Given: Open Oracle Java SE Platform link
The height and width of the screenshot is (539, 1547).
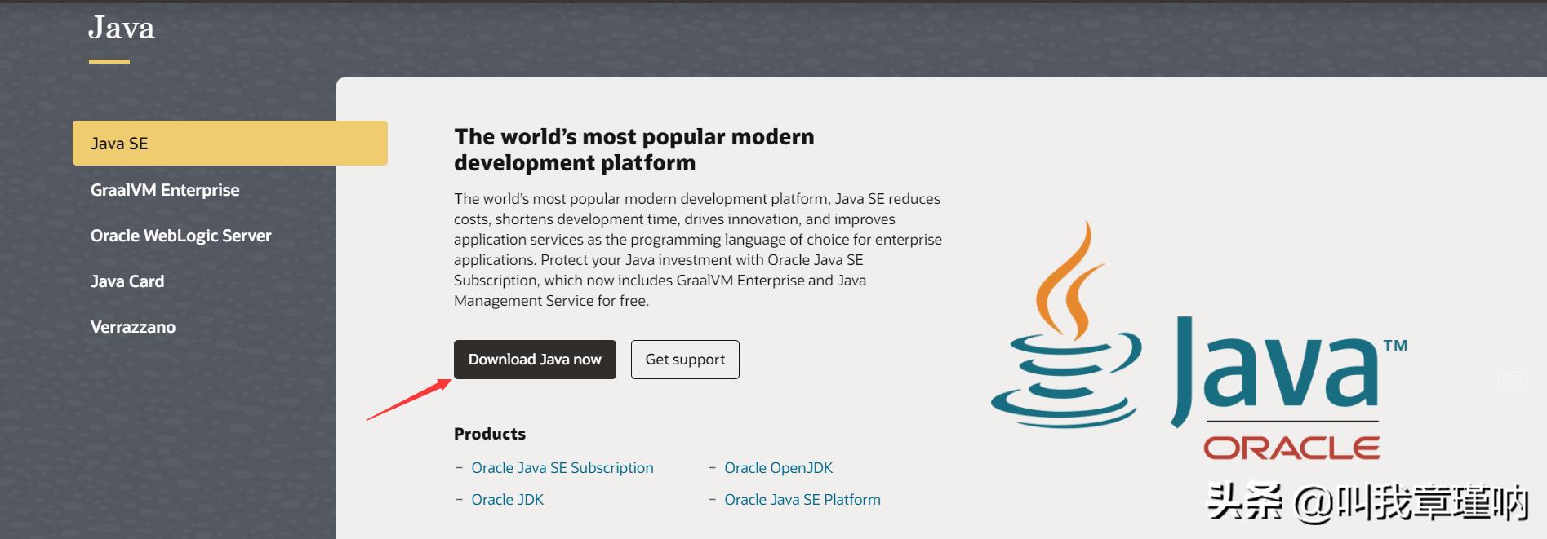Looking at the screenshot, I should point(802,500).
